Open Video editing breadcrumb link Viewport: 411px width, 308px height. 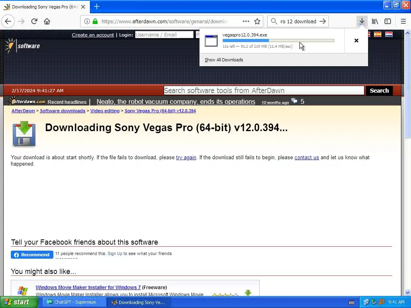pos(105,111)
